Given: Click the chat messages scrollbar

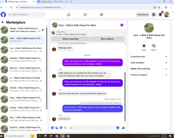Looking at the screenshot, I should 125,96.
